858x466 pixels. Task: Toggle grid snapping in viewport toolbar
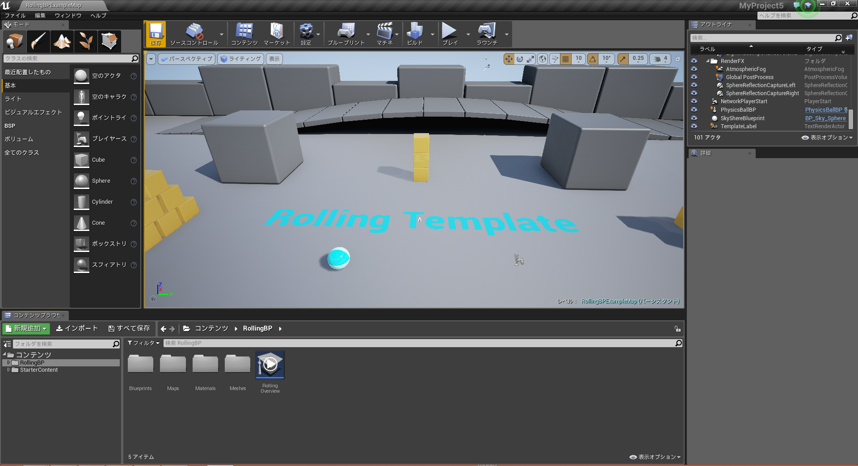click(x=565, y=59)
